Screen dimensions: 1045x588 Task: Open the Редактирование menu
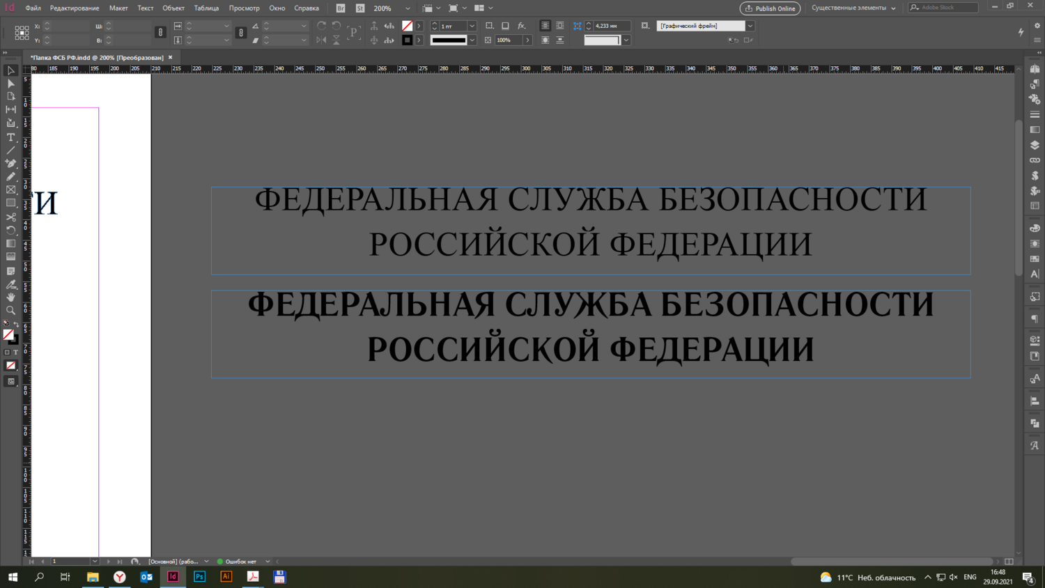(x=75, y=8)
